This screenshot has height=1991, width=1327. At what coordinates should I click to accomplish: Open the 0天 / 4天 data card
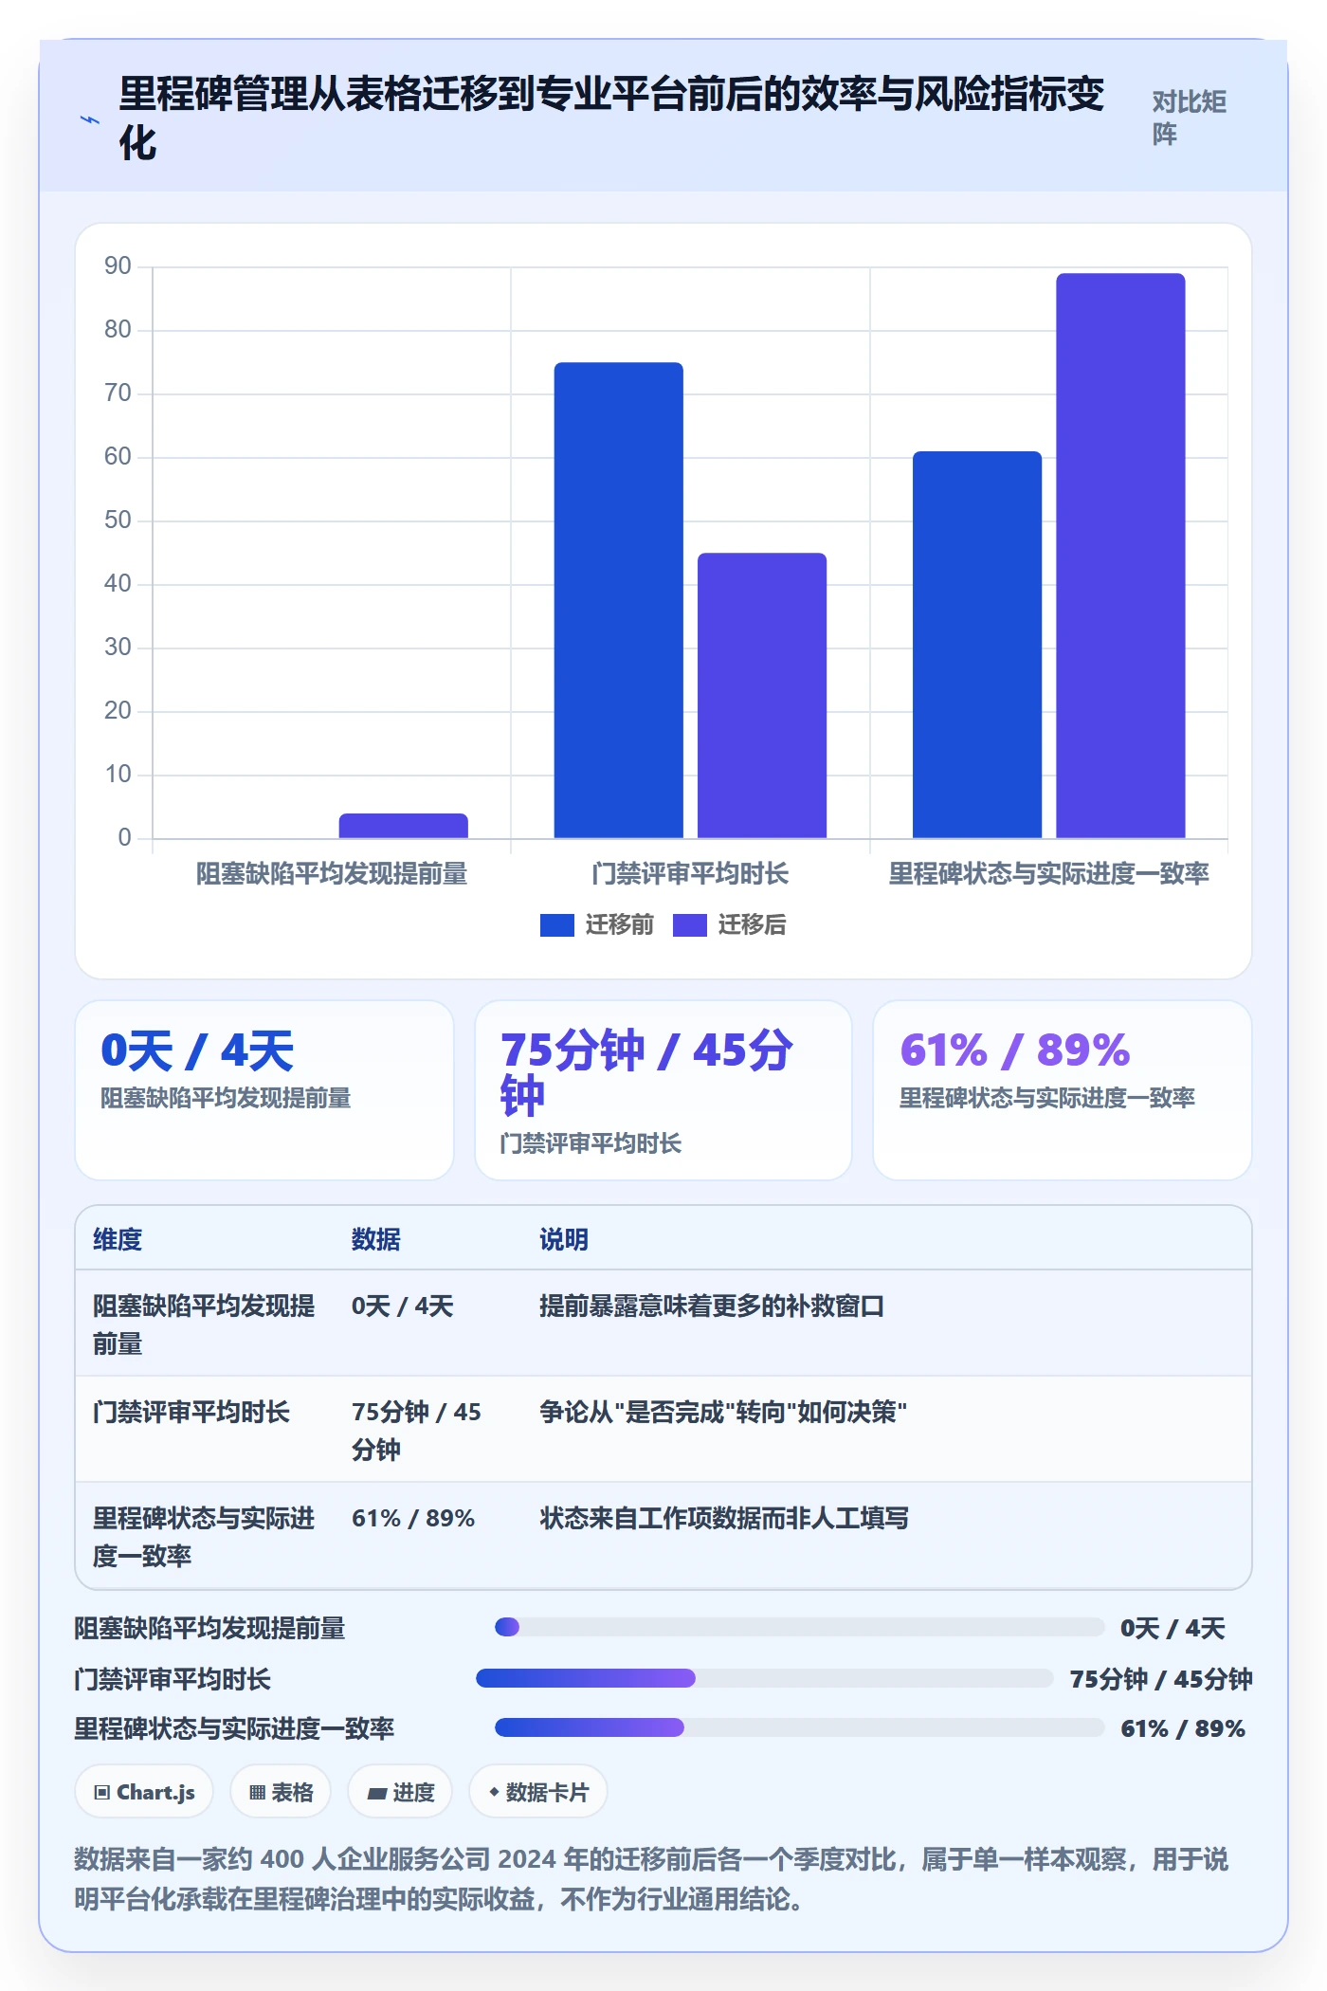[264, 1090]
